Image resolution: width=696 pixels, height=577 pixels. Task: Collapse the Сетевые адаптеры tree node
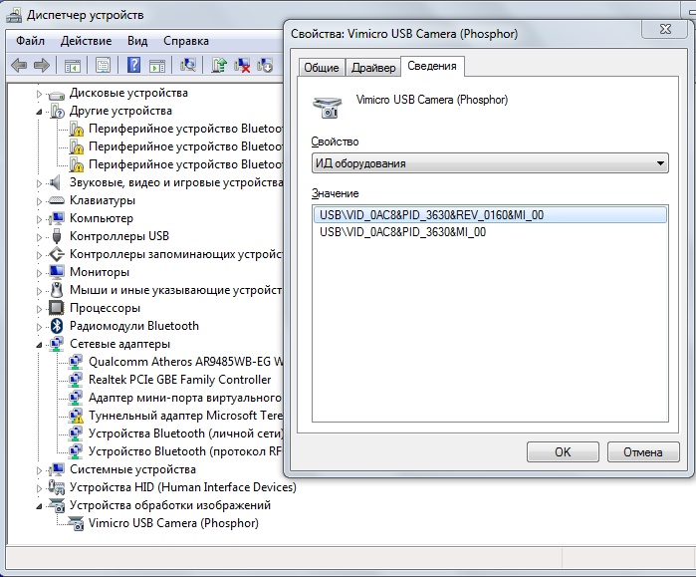(x=40, y=344)
